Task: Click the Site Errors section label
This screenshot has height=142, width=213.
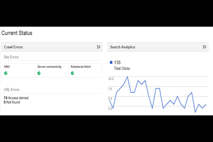Action: 12,57
